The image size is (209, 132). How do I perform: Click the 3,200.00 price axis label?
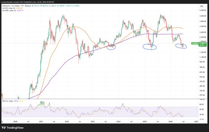[x=203, y=26]
